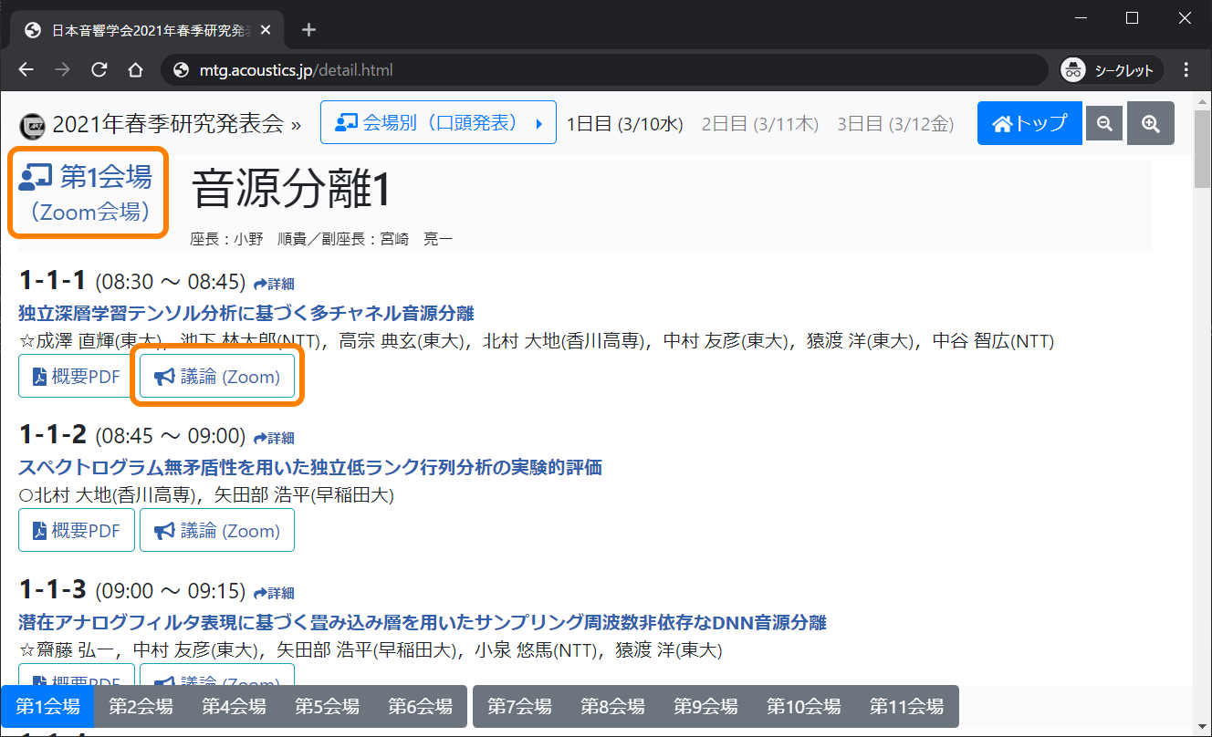1212x737 pixels.
Task: Open 概要PDF for presentation 1-1-1
Action: click(x=77, y=377)
